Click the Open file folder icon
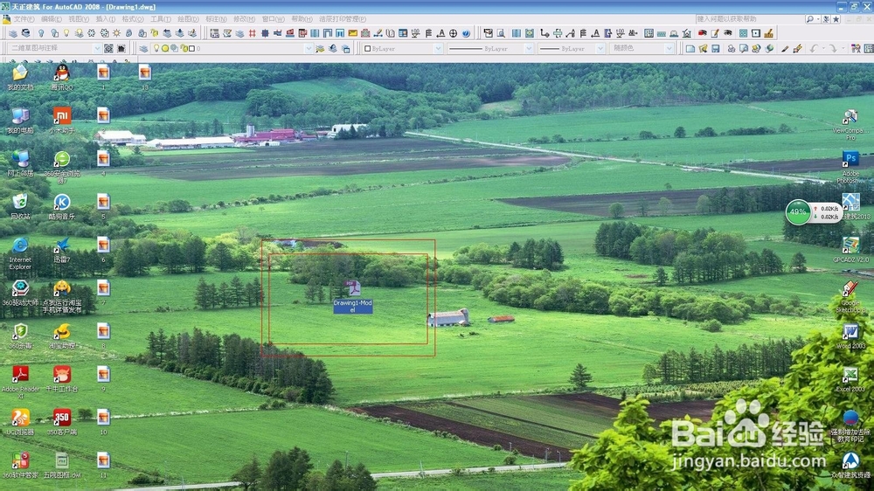This screenshot has width=874, height=491. [x=703, y=48]
